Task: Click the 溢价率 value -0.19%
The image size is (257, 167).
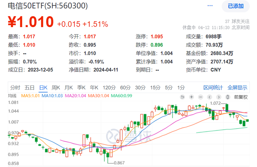Action: point(96,62)
